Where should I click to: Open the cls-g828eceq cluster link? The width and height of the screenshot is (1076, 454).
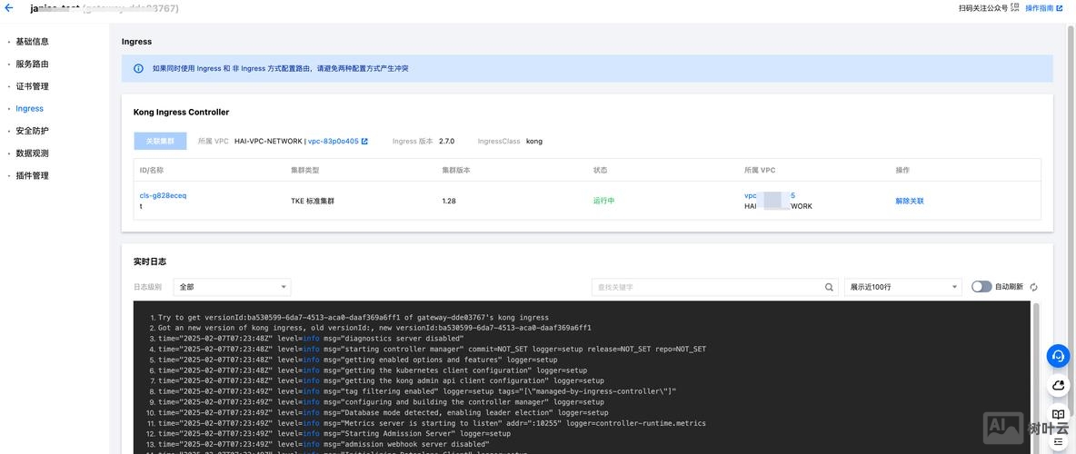point(164,195)
